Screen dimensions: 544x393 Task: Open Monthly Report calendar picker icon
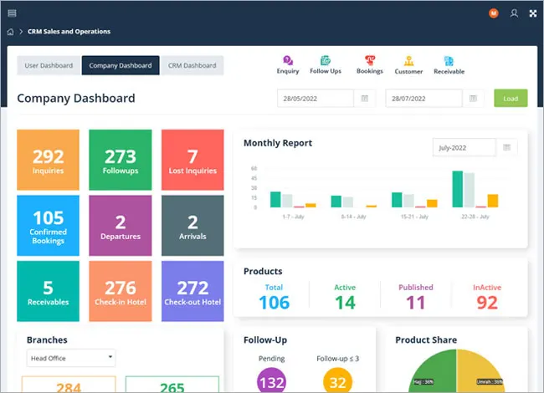[506, 148]
